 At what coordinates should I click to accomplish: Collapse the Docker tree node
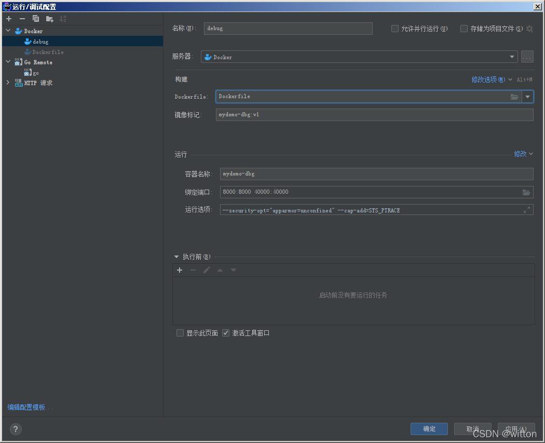click(8, 31)
